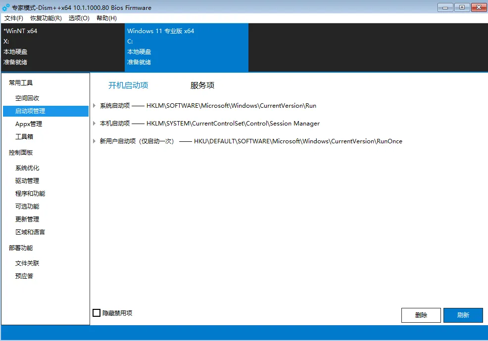Click the 删除 delete button
This screenshot has height=341, width=488.
pyautogui.click(x=421, y=315)
